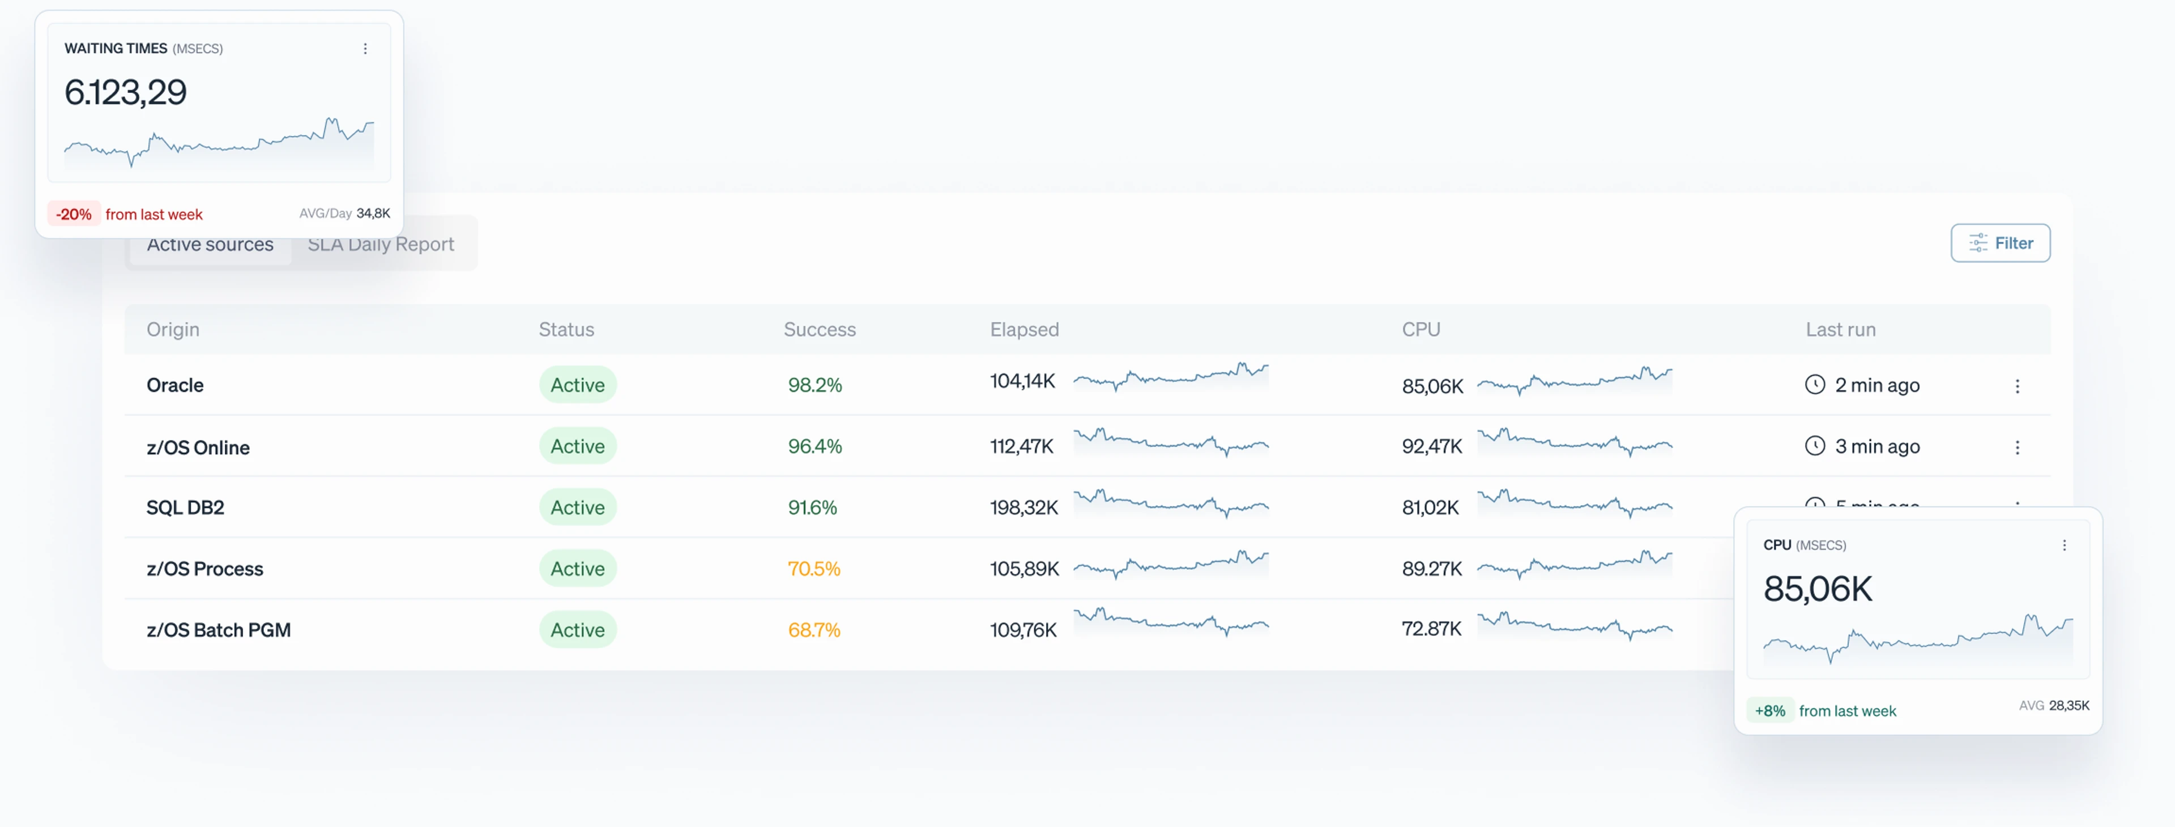Viewport: 2175px width, 827px height.
Task: Click the 198,32K elapsed value
Action: (x=1023, y=508)
